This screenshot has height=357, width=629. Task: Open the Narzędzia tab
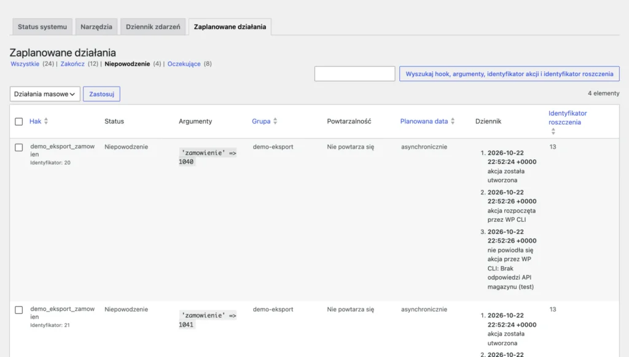[x=96, y=27]
